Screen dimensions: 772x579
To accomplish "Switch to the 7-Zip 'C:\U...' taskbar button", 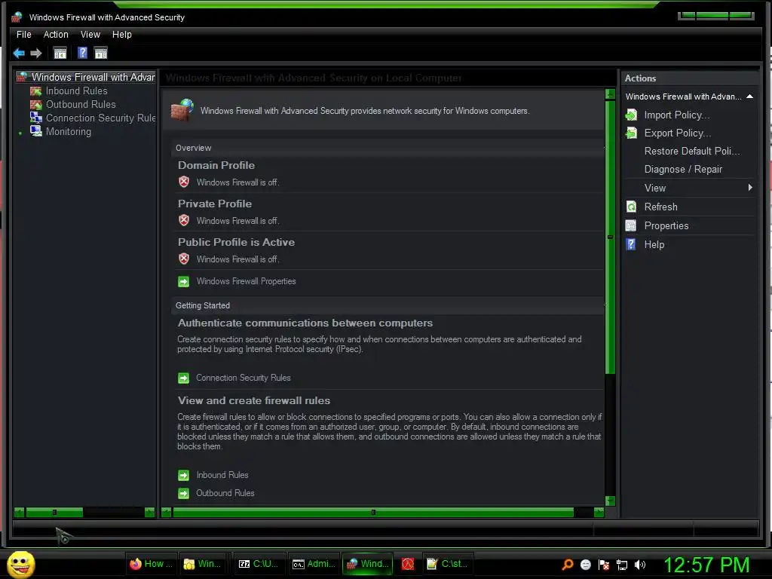I will [x=258, y=564].
